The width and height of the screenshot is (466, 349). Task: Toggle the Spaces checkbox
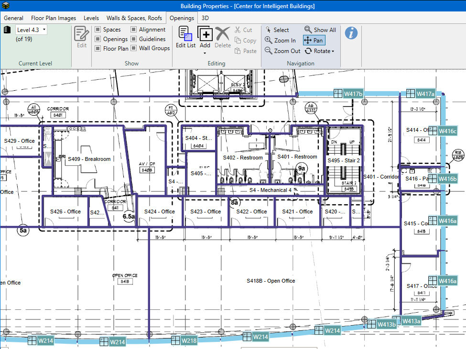coord(98,30)
